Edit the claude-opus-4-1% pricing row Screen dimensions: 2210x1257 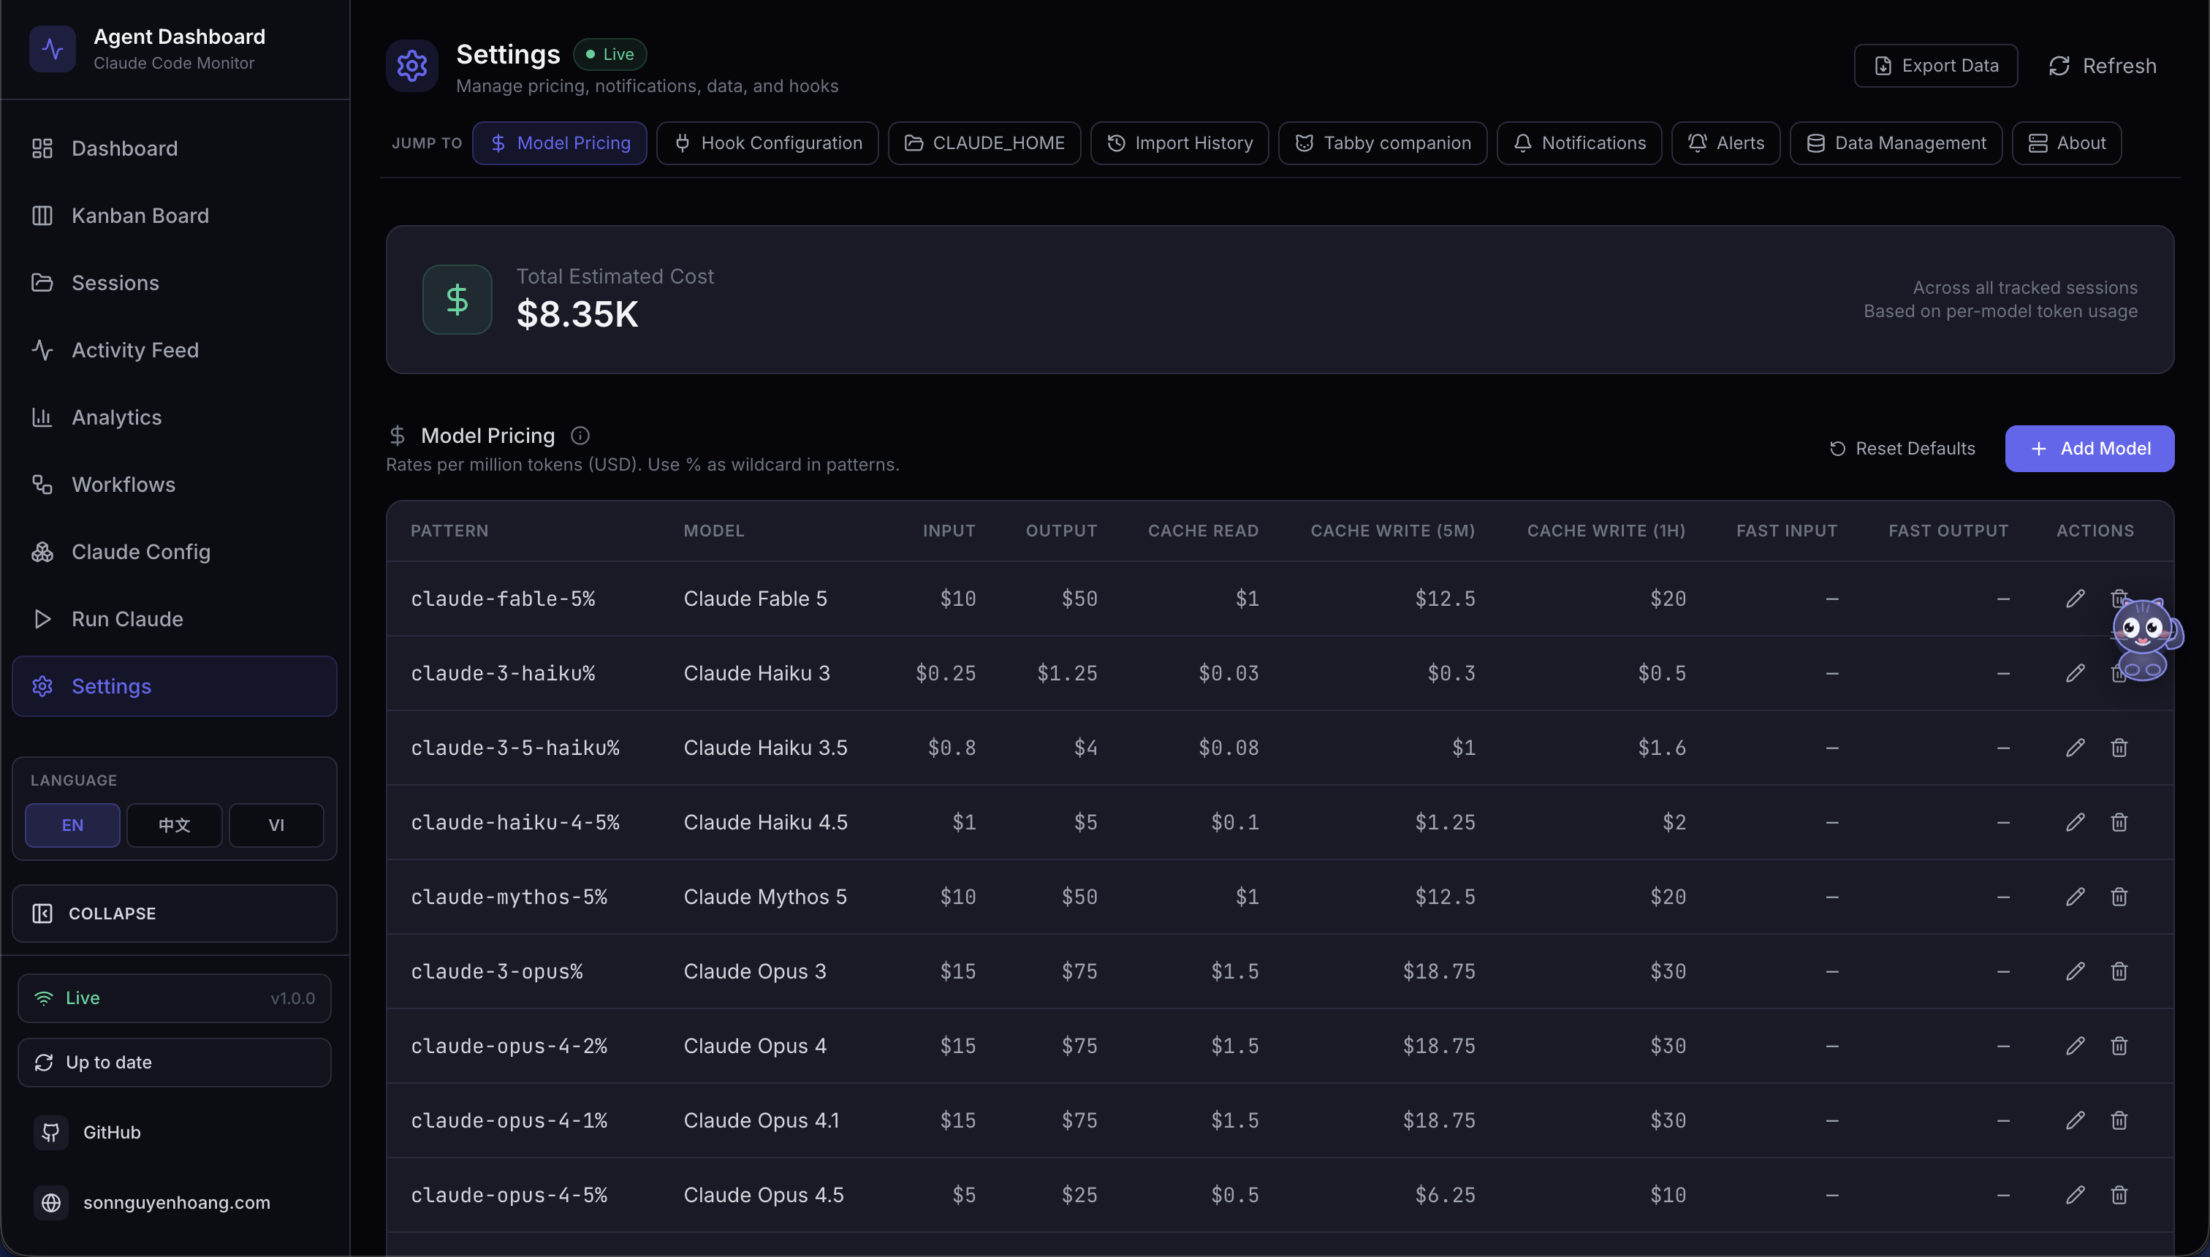2076,1120
